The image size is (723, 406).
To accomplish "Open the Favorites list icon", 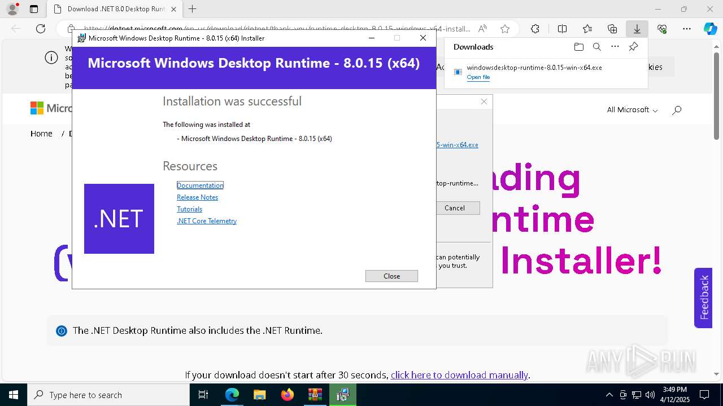I will [x=587, y=29].
